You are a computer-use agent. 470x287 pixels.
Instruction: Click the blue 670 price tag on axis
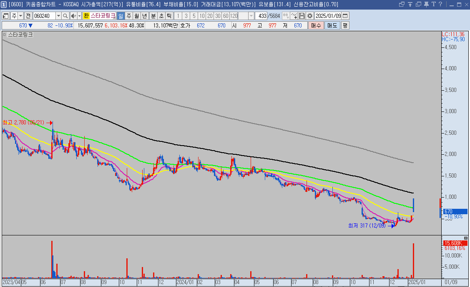455,211
